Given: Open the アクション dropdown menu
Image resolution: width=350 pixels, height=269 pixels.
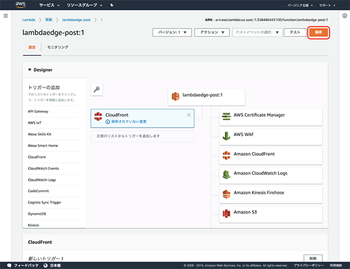Looking at the screenshot, I should click(211, 33).
